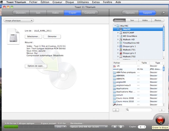This screenshot has width=169, height=131.
Task: Switch media browser to Données filter
Action: [119, 20]
